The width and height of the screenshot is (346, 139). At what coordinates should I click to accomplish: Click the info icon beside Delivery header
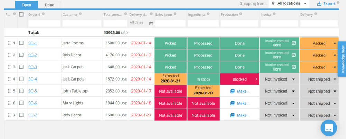tap(316, 14)
